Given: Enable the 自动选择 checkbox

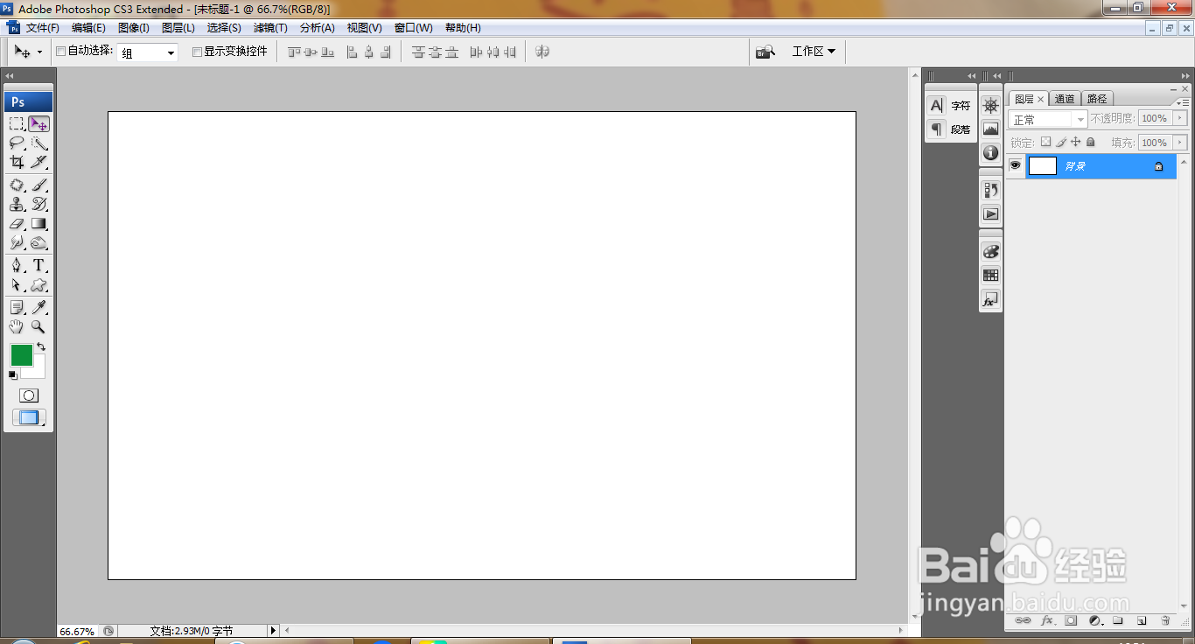Looking at the screenshot, I should (61, 52).
